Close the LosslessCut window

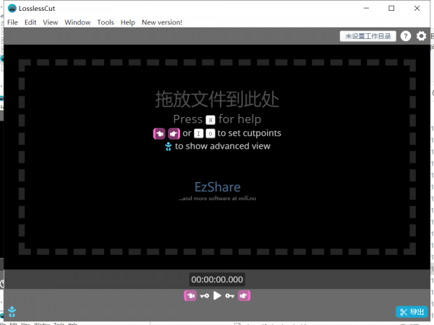417,8
